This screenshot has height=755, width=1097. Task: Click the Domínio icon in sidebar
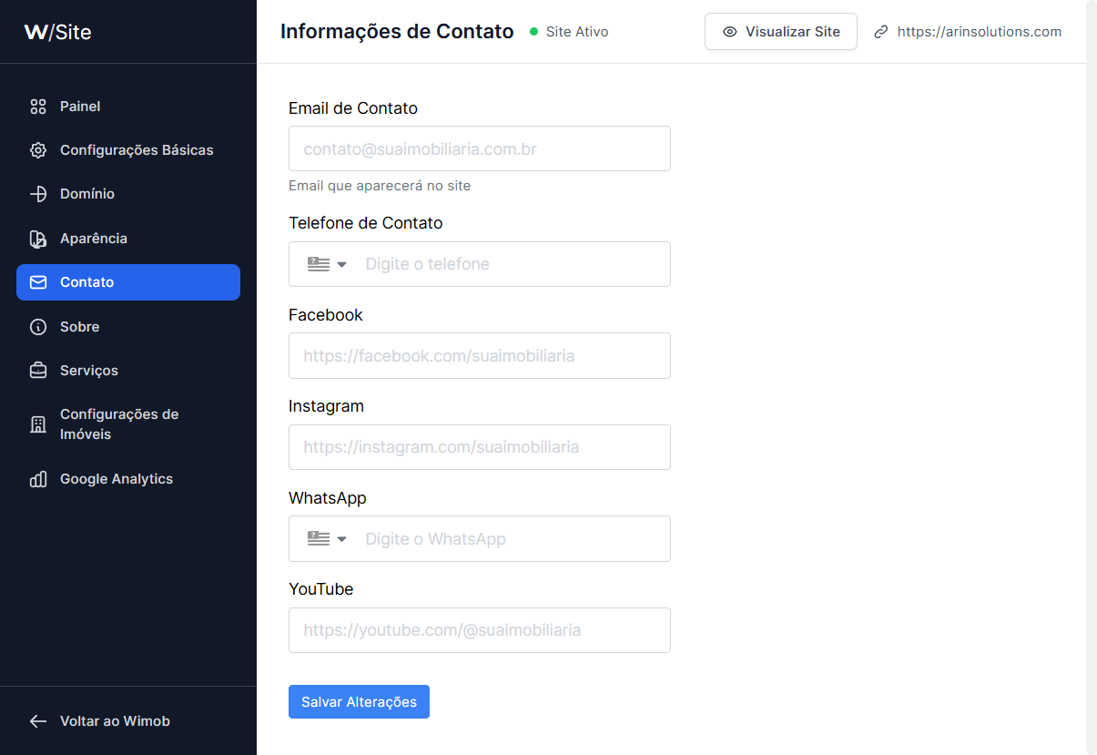tap(38, 194)
